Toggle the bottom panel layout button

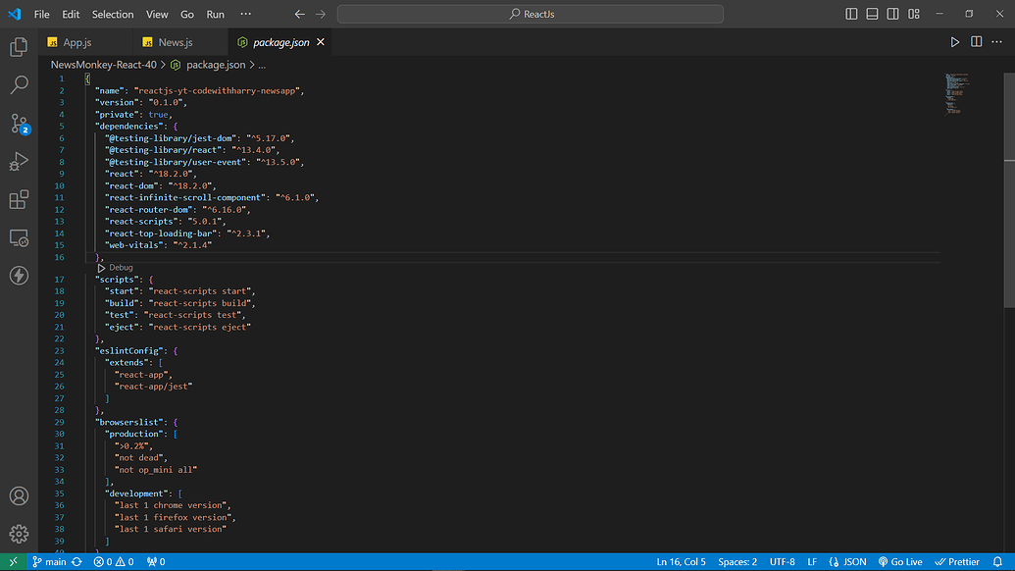[872, 15]
